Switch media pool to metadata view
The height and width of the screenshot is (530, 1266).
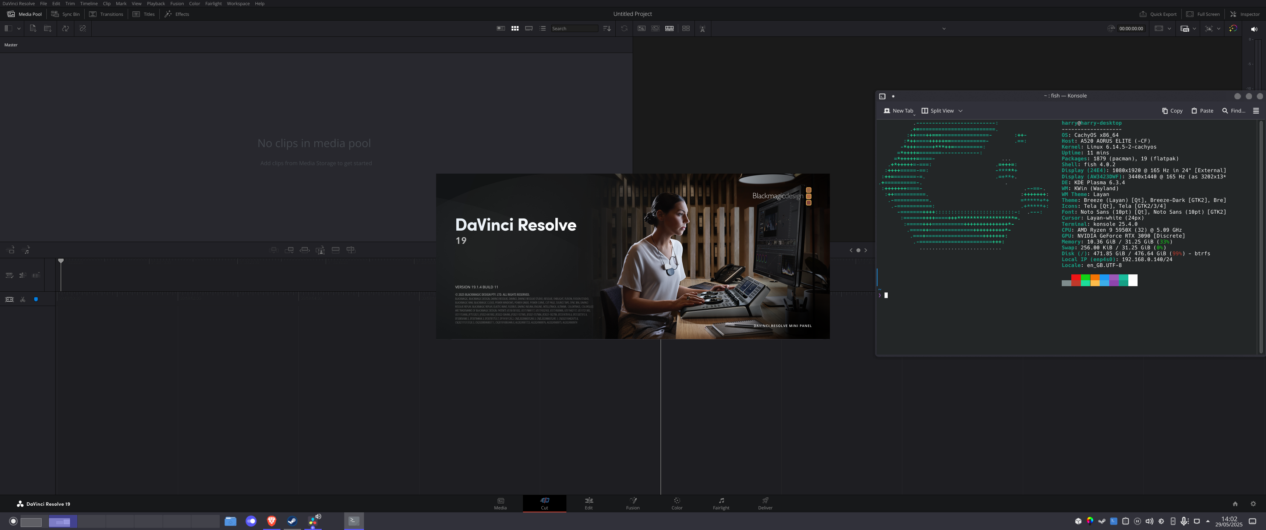[x=501, y=28]
